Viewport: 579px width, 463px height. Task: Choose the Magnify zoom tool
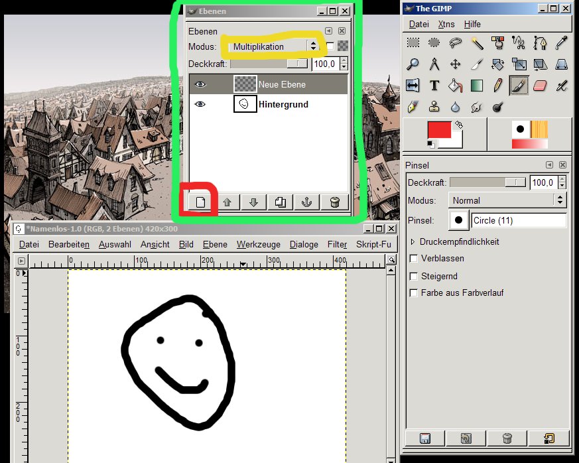[413, 64]
